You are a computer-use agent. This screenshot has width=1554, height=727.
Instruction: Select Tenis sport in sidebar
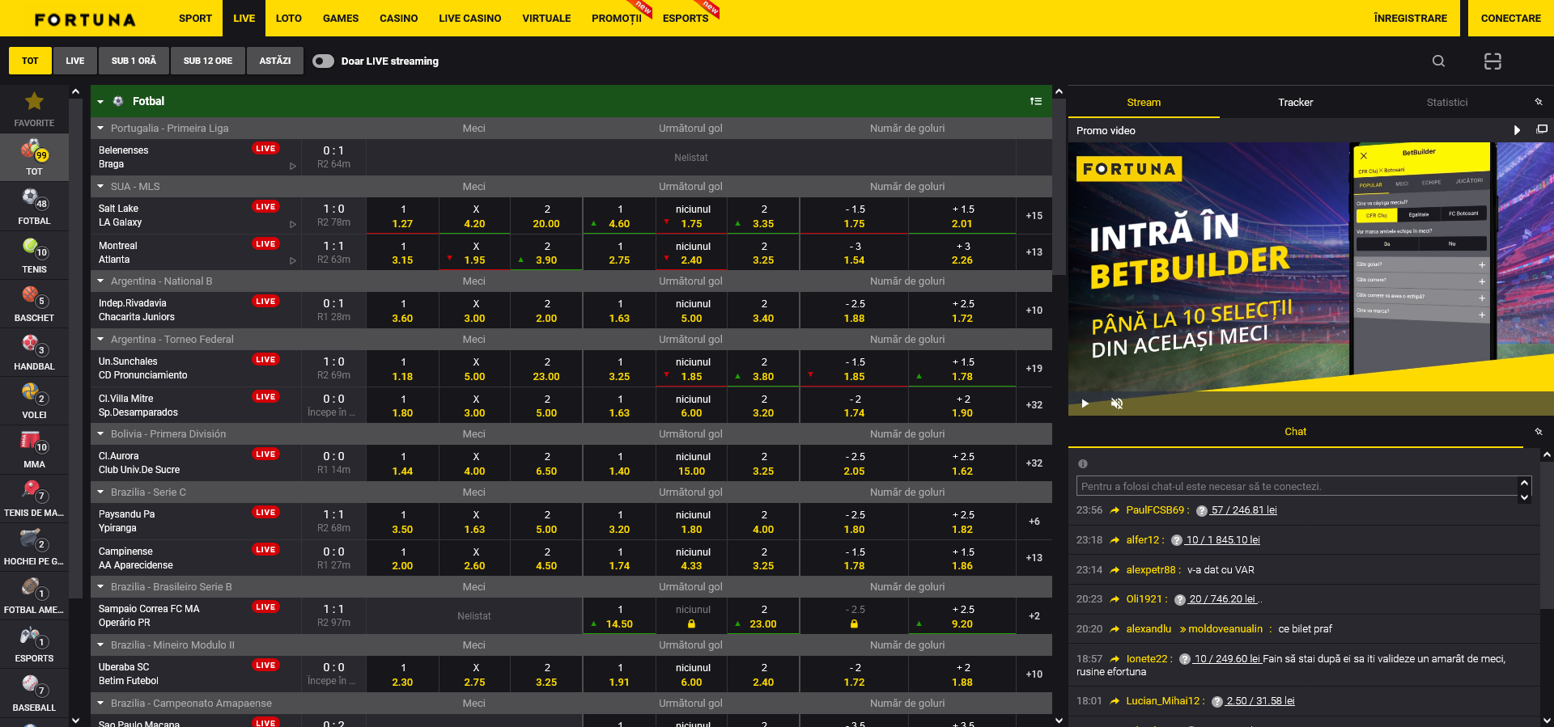34,255
